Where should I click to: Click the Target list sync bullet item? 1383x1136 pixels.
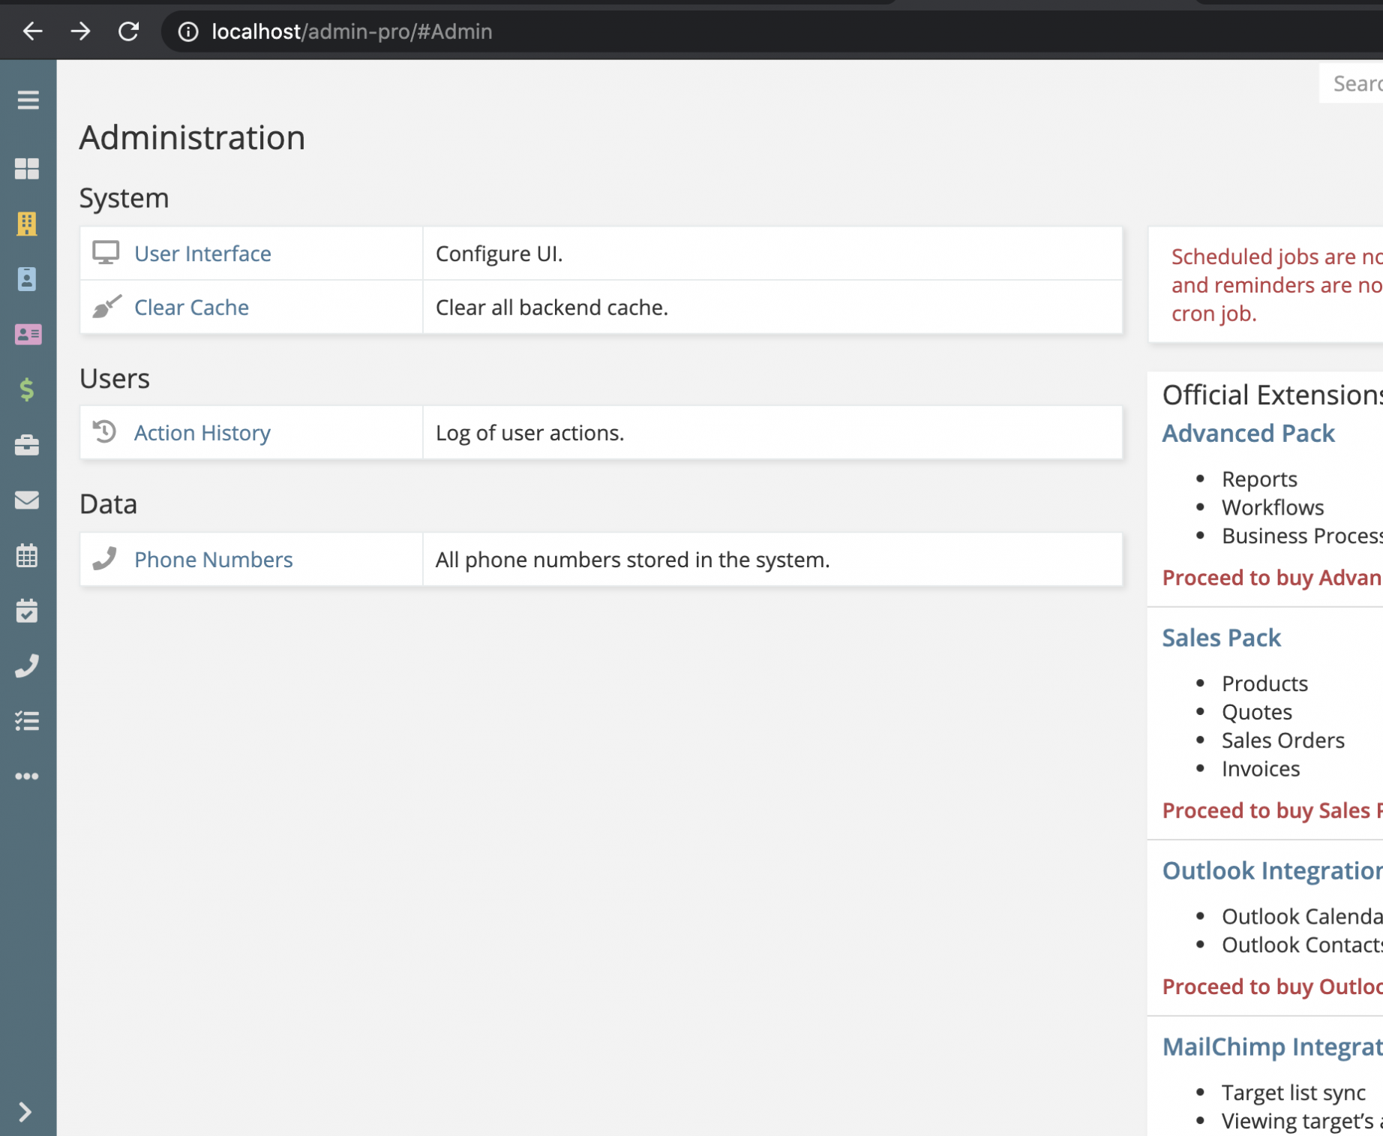(1294, 1092)
